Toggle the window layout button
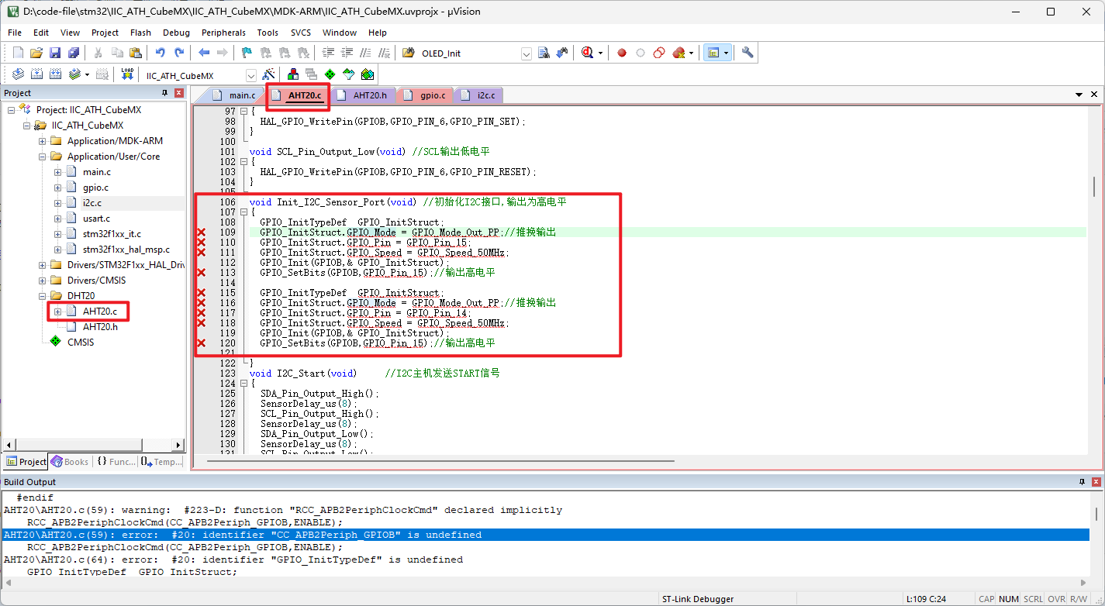This screenshot has height=606, width=1105. click(x=713, y=53)
